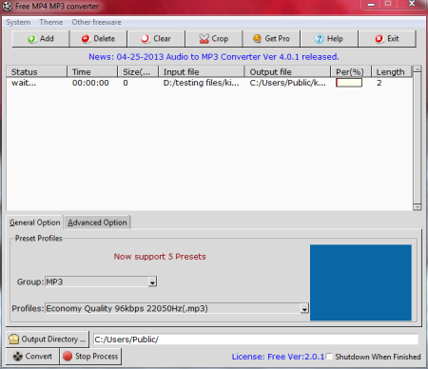428x369 pixels.
Task: Click the Add button with green plus icon
Action: (41, 39)
